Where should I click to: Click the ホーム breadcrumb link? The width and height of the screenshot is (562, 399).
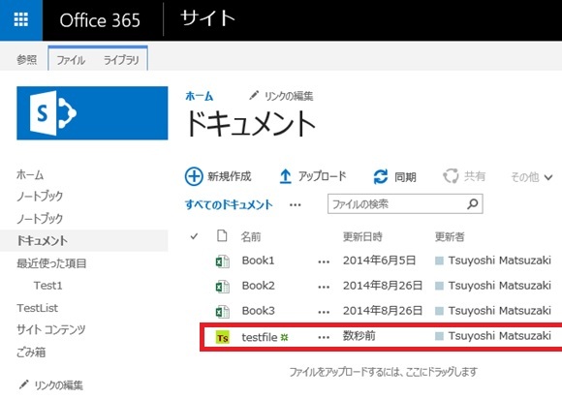click(200, 96)
